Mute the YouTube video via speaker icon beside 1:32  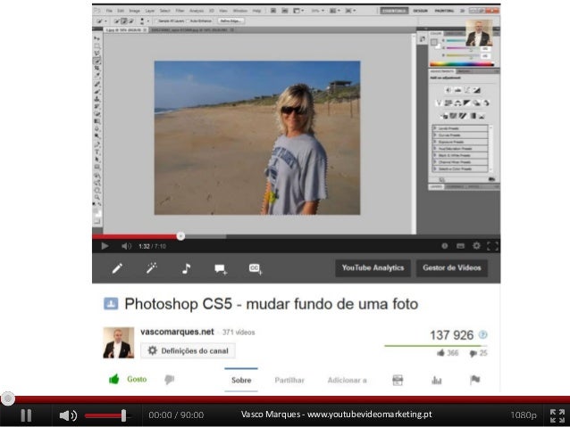(126, 246)
